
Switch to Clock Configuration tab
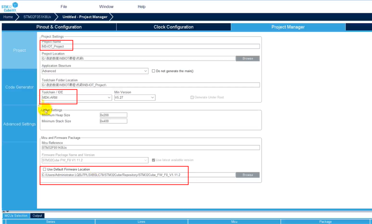coord(174,27)
